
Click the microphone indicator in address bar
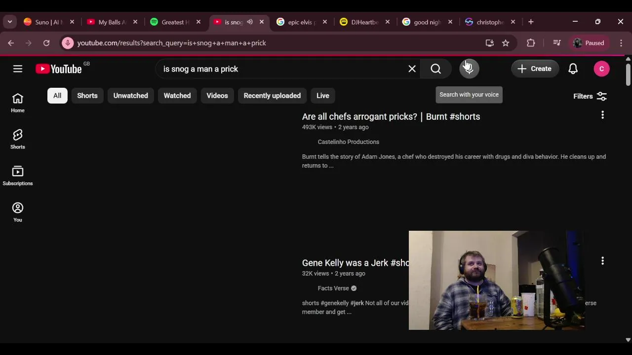coord(68,43)
